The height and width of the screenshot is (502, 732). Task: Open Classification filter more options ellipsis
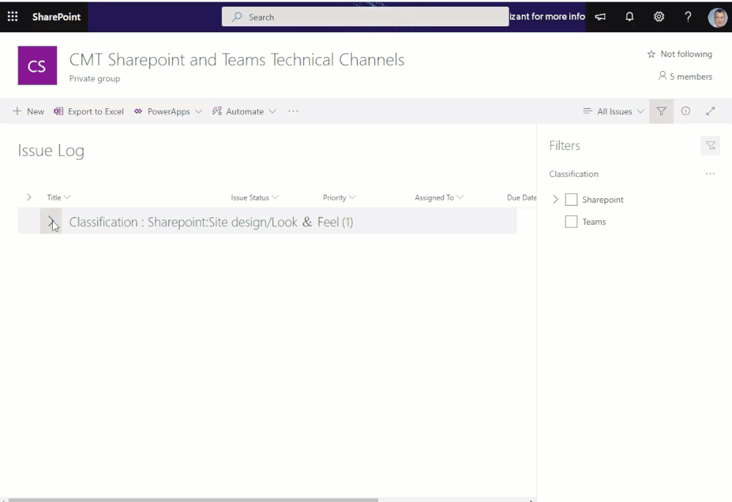pos(710,174)
